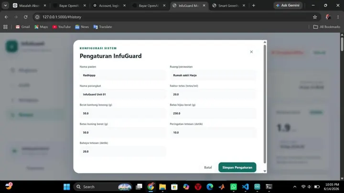This screenshot has width=344, height=193.
Task: Click the taskbar Search box
Action: (x=103, y=187)
